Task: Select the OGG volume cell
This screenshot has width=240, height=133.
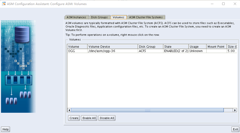Action: (77, 51)
